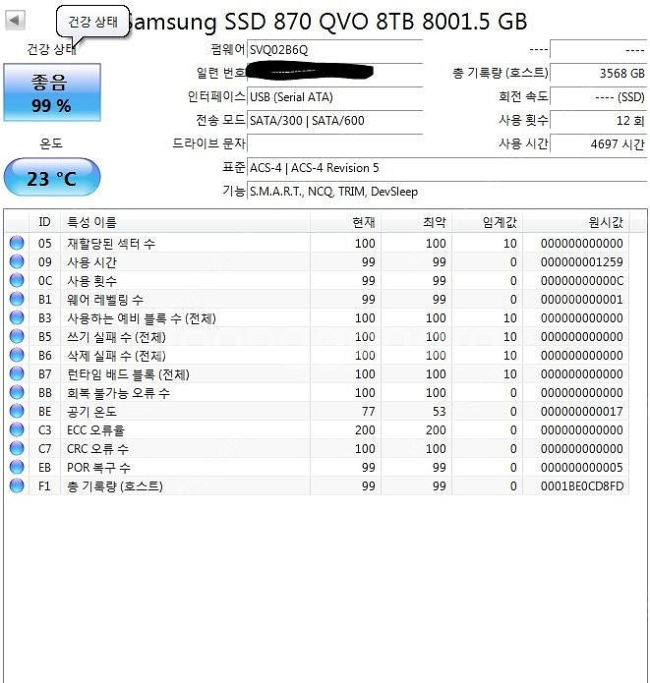
Task: Click features field S.M.A.R.T., NCQ, TRIM, DevSleep
Action: [x=446, y=192]
